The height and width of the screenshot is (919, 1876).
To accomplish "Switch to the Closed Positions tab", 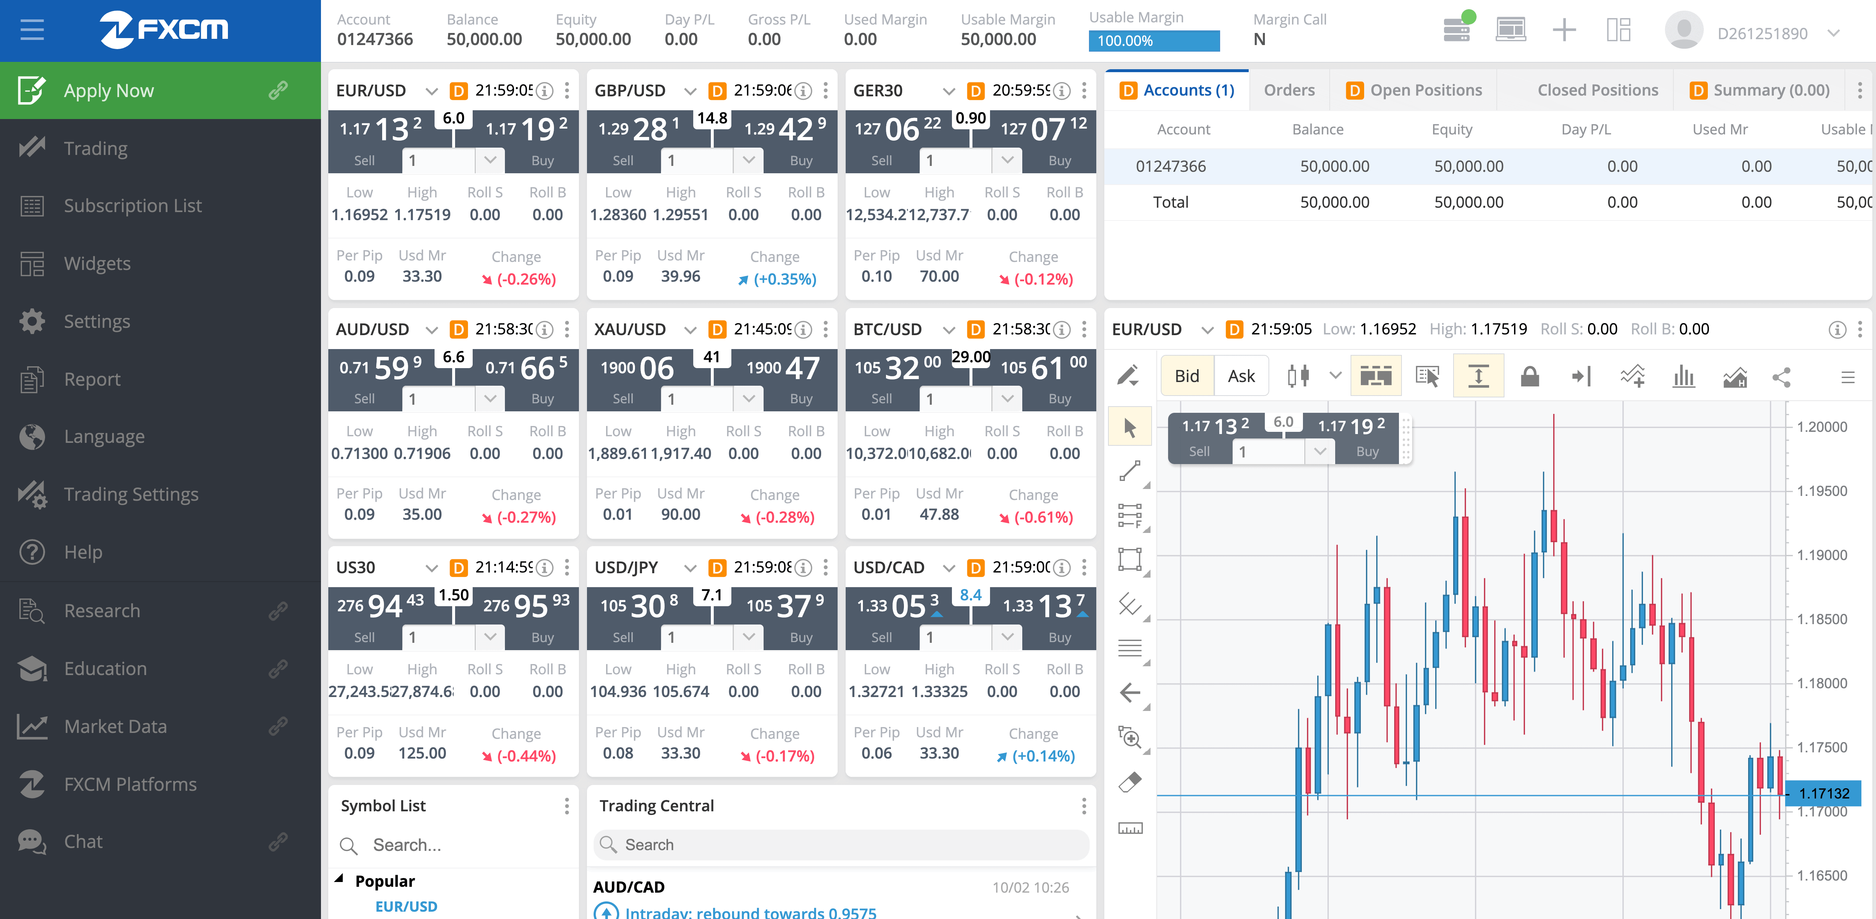I will pos(1597,90).
